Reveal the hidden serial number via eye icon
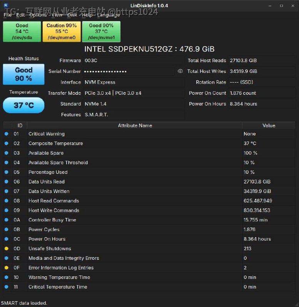Screen dimensions: 299x307 coord(180,71)
